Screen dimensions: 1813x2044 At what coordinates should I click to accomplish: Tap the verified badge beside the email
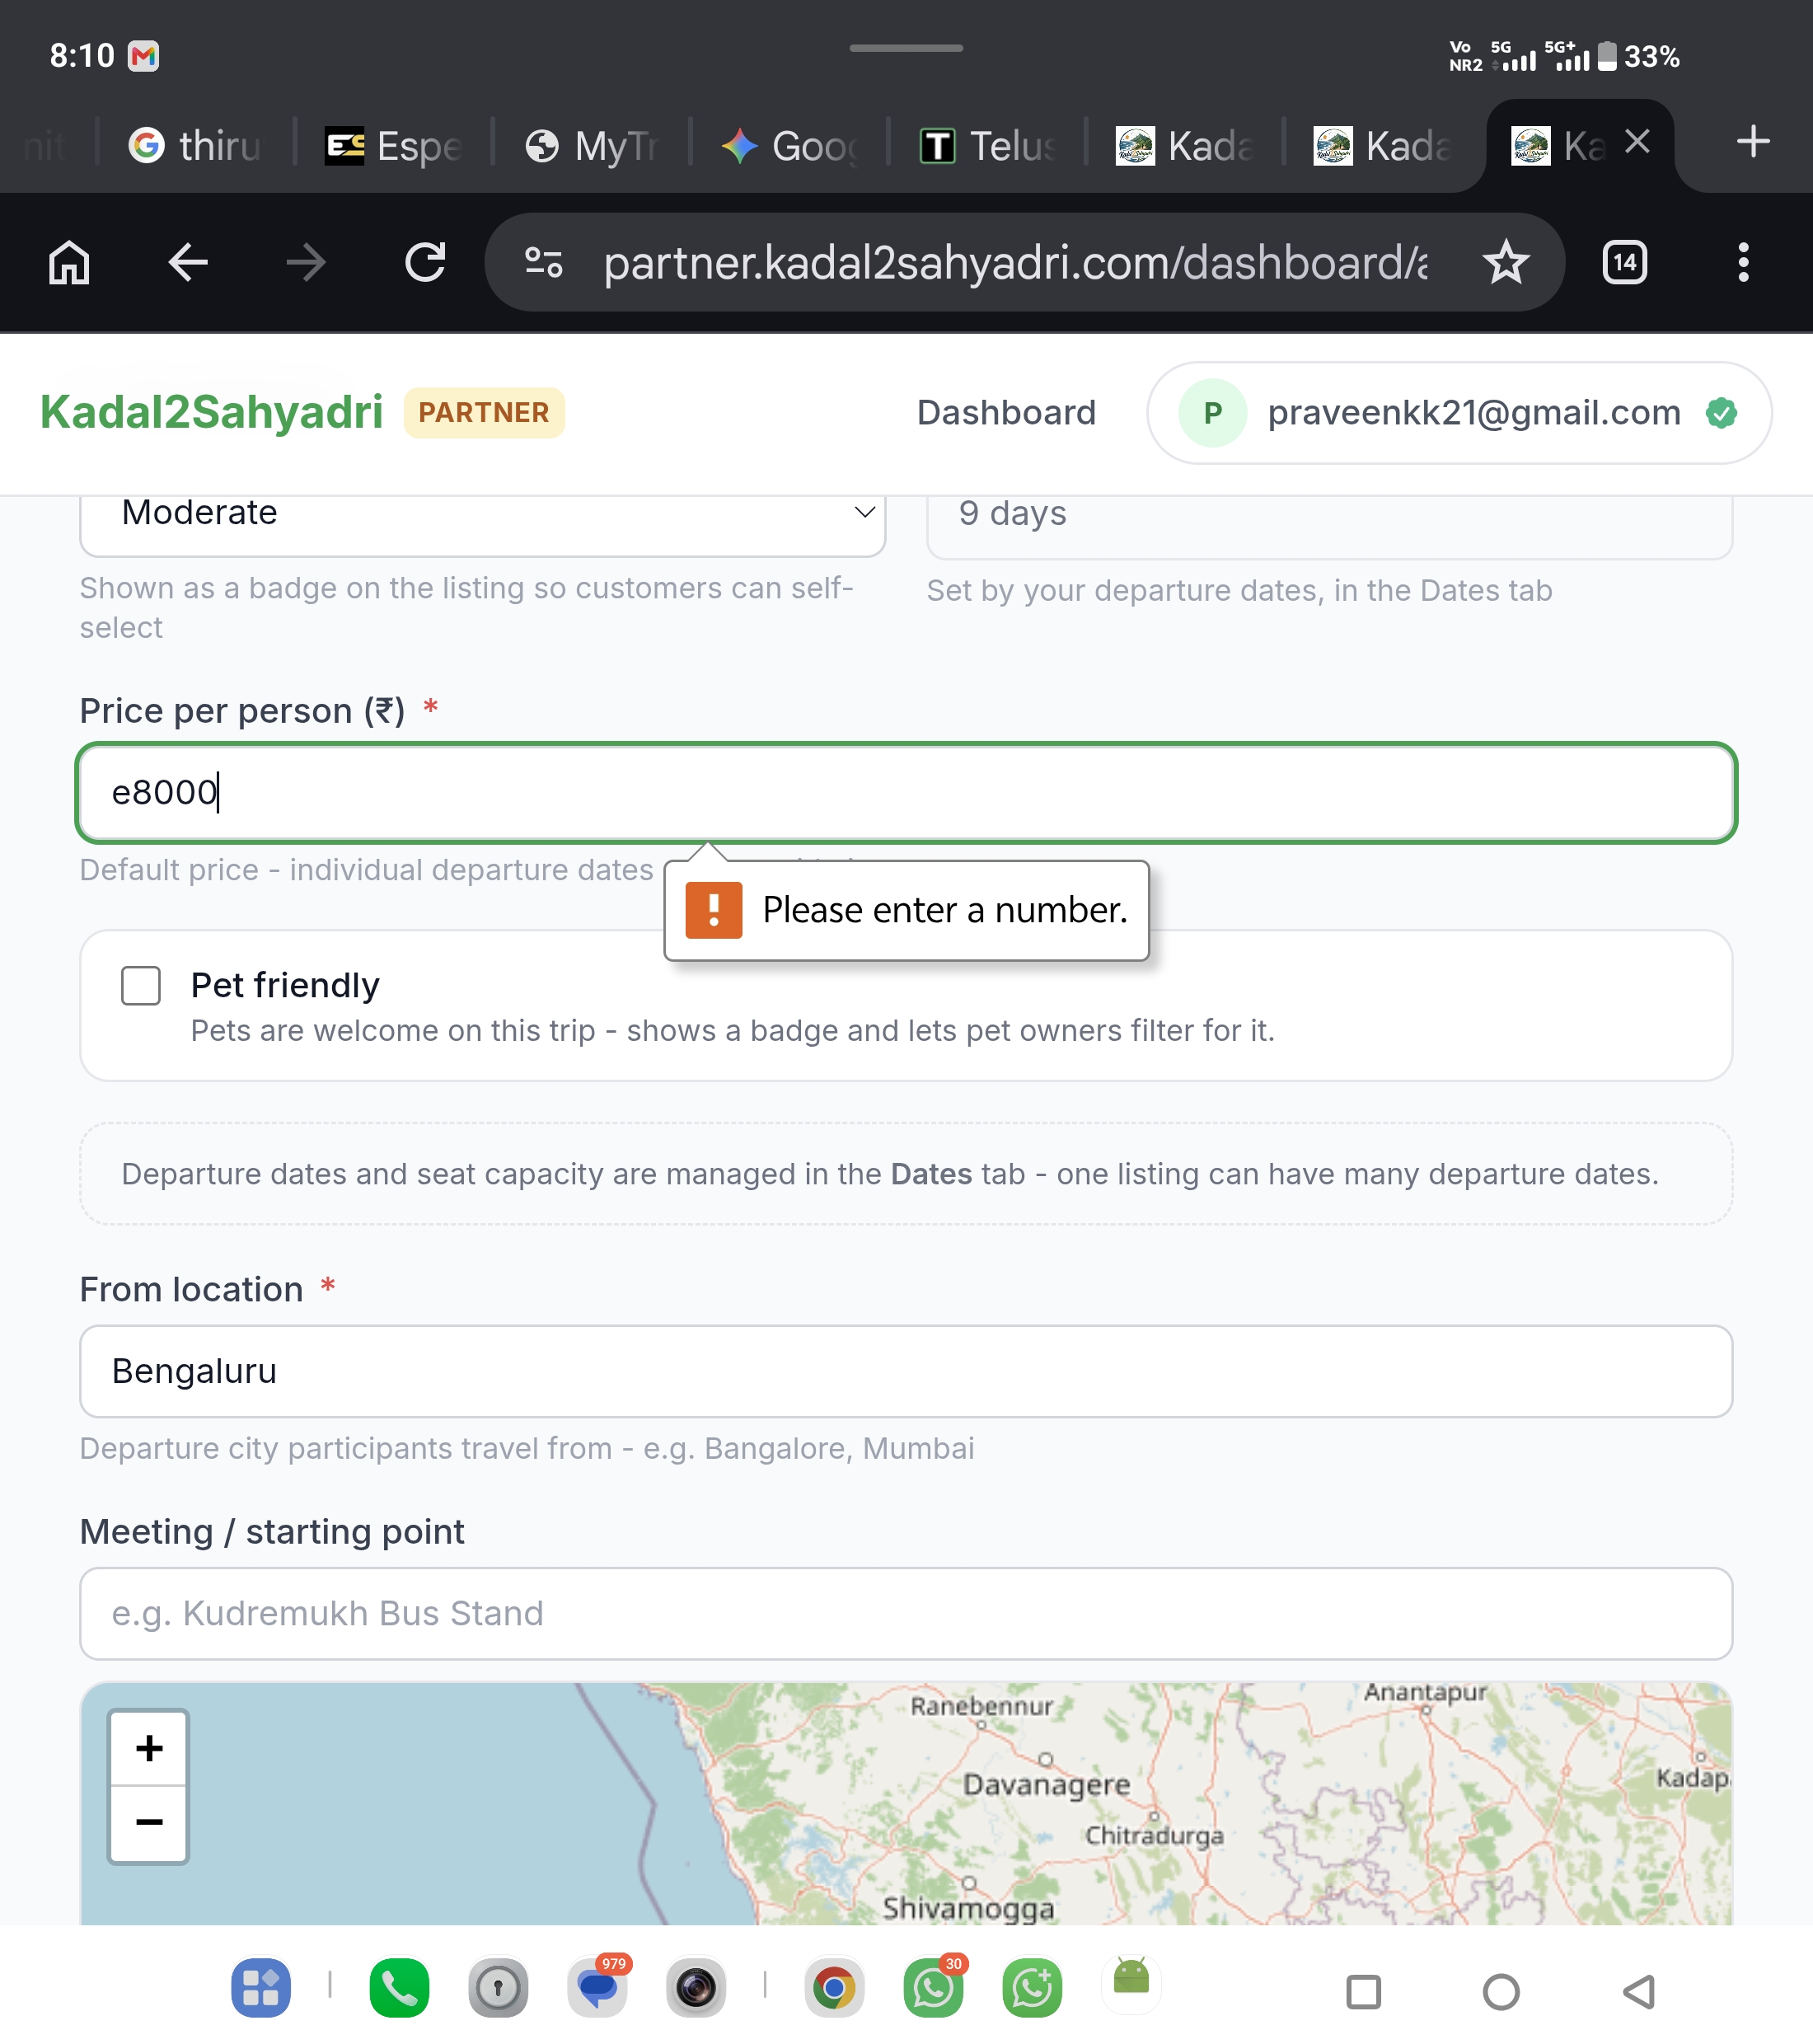pyautogui.click(x=1721, y=413)
